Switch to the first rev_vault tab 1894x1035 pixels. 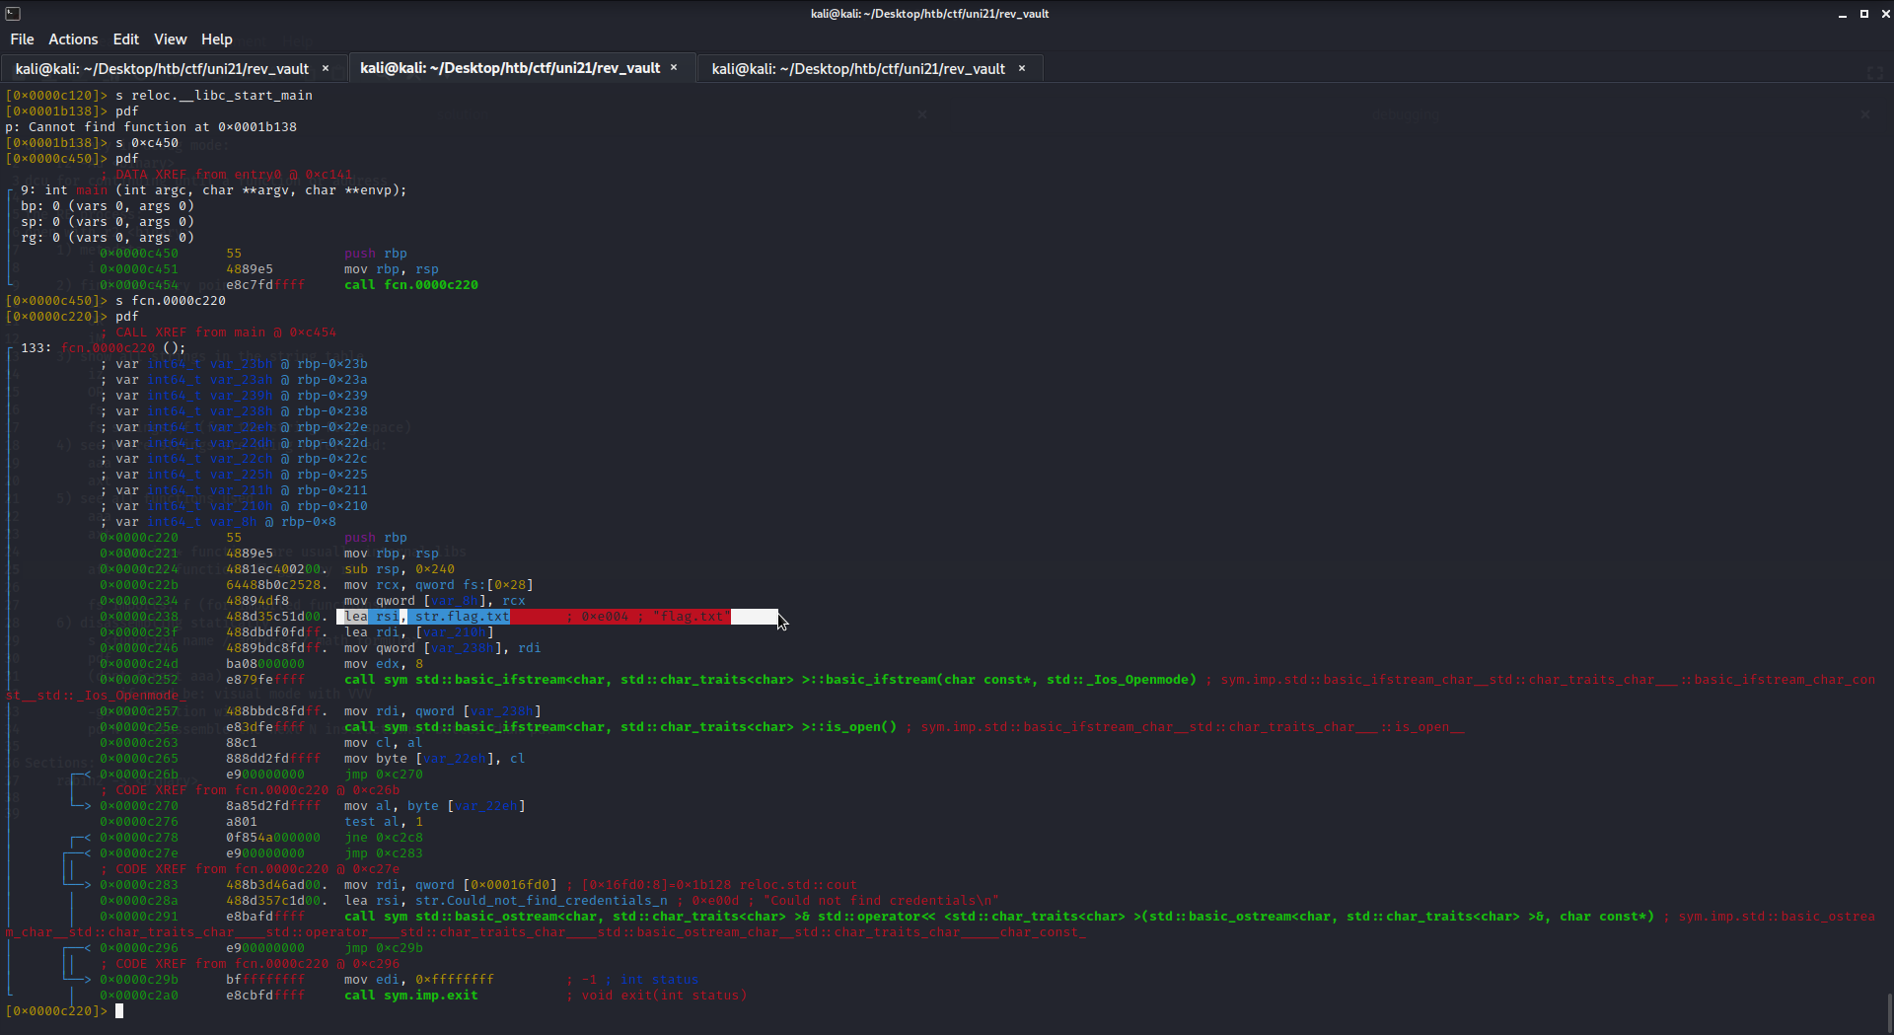point(163,68)
